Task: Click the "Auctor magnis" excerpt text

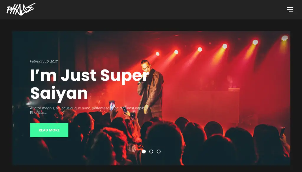Action: (x=89, y=110)
